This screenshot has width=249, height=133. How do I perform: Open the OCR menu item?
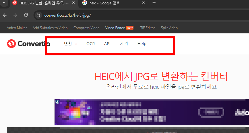pos(91,44)
